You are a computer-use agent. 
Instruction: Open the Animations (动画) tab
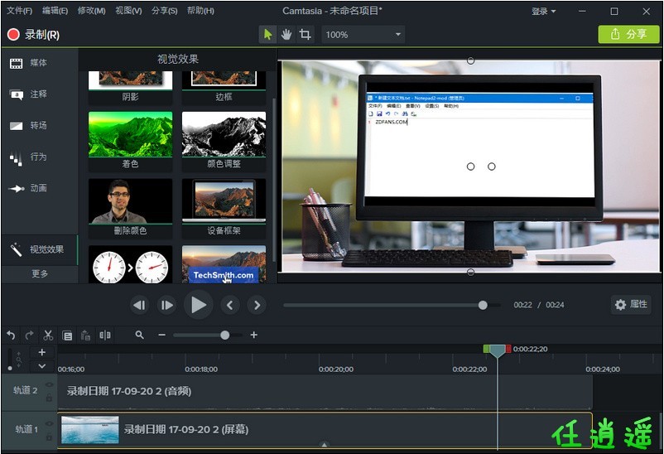point(40,188)
